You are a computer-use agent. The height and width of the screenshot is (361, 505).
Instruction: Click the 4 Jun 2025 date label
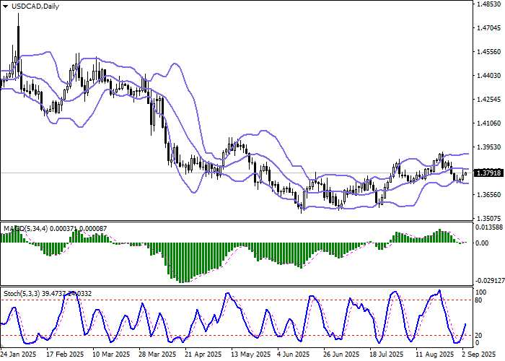click(294, 355)
